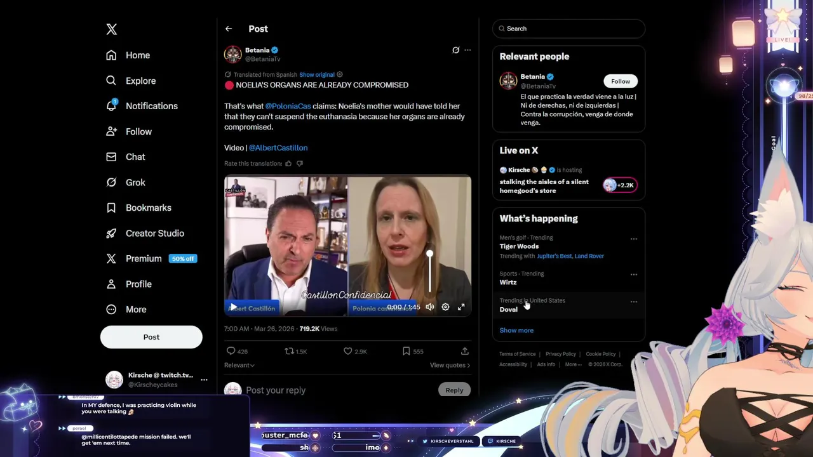
Task: Like the post with the heart icon
Action: click(x=347, y=351)
